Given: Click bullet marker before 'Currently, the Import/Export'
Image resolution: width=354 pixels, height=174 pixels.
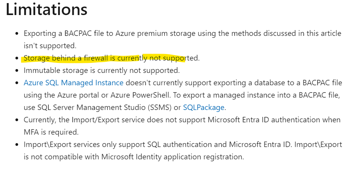Looking at the screenshot, I should click(x=17, y=120).
